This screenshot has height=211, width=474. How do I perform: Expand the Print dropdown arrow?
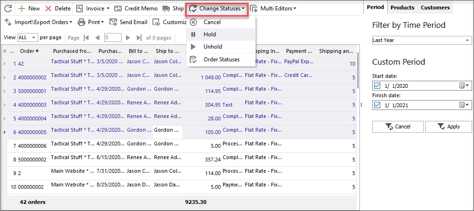pos(102,22)
